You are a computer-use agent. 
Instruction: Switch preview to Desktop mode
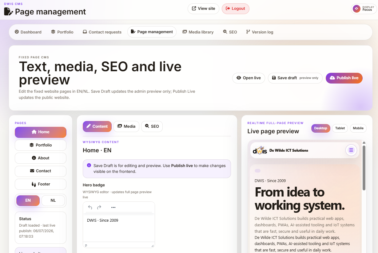pos(321,128)
